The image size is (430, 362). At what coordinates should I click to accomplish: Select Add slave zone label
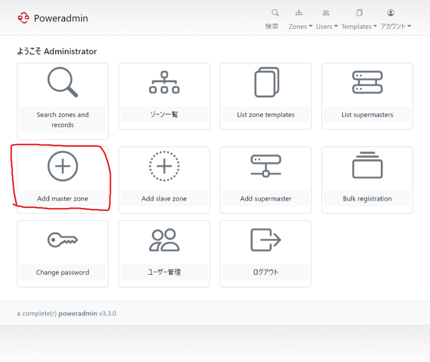164,199
